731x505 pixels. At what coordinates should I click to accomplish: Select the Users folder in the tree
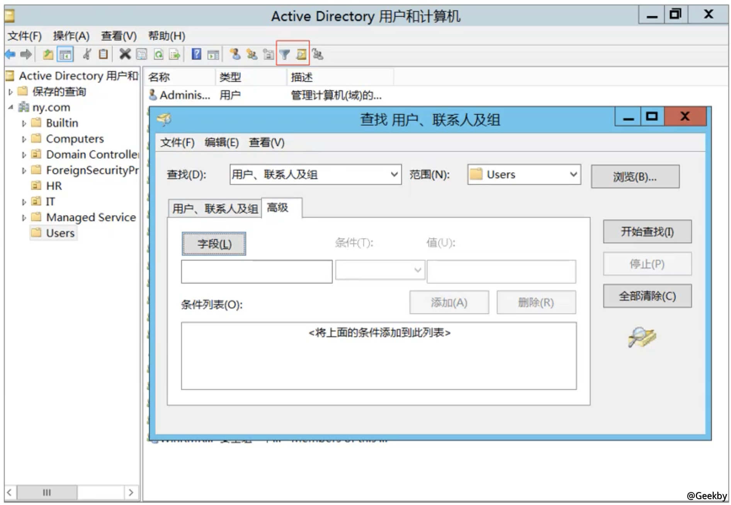point(60,233)
